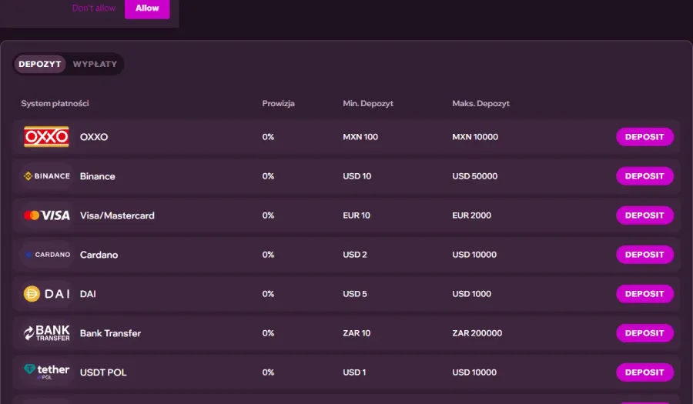The height and width of the screenshot is (404, 693).
Task: Click the OXXO payment logo
Action: 46,137
